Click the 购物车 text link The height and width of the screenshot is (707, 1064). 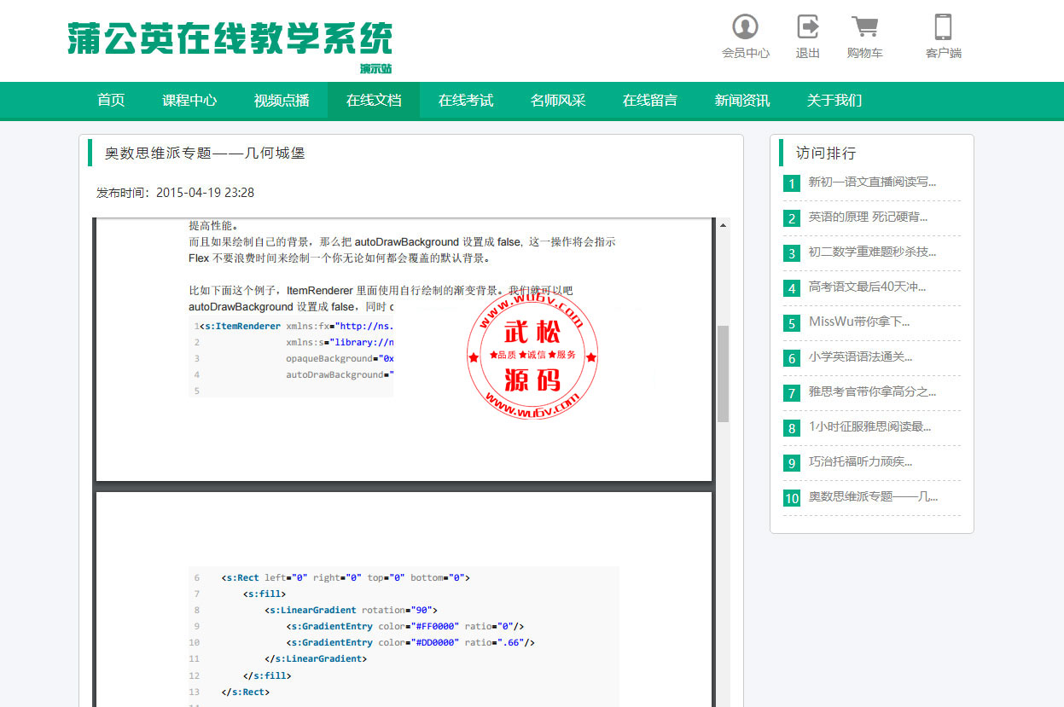tap(864, 53)
